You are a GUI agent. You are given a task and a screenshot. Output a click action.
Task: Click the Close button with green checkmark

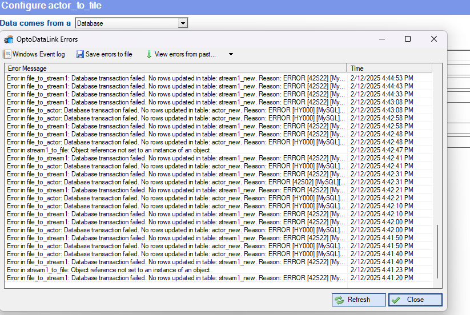coord(415,300)
